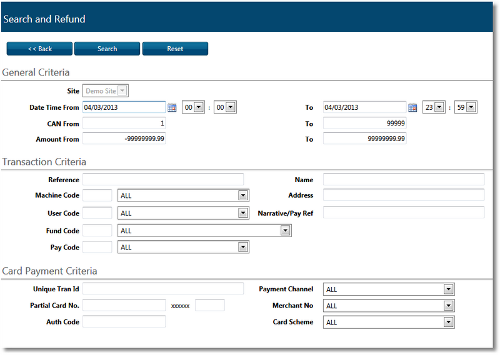Open the Date Time From calendar picker
The width and height of the screenshot is (500, 355).
pyautogui.click(x=172, y=107)
